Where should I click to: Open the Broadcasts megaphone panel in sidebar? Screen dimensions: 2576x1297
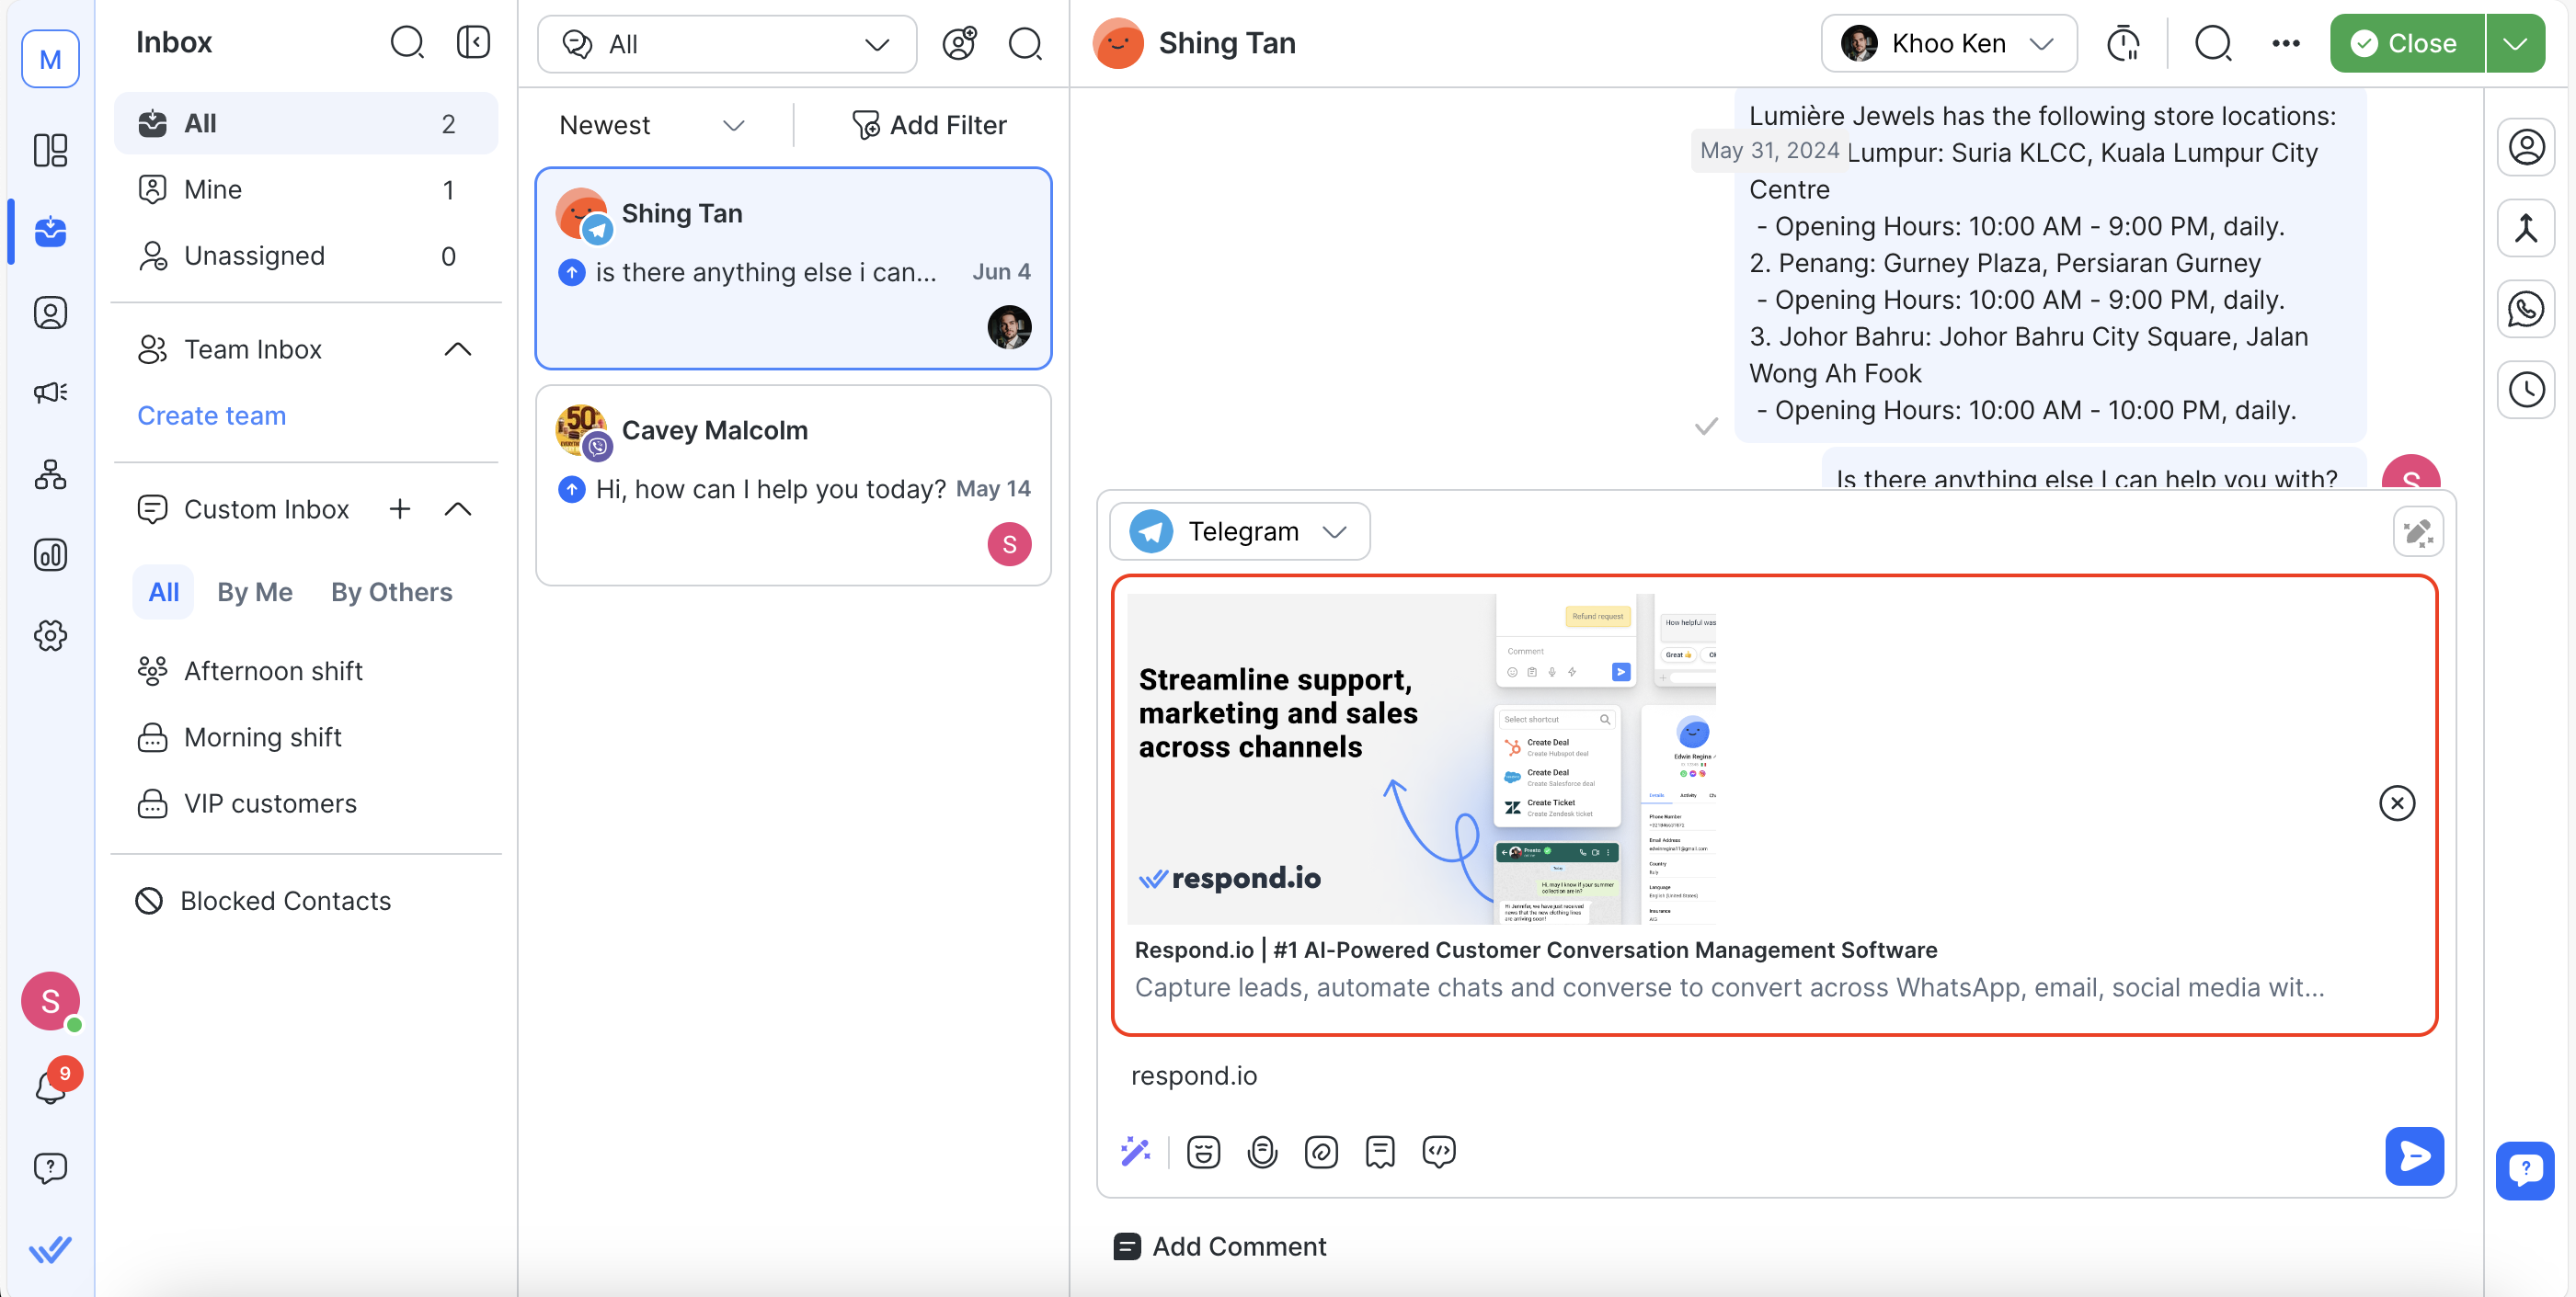click(x=50, y=392)
